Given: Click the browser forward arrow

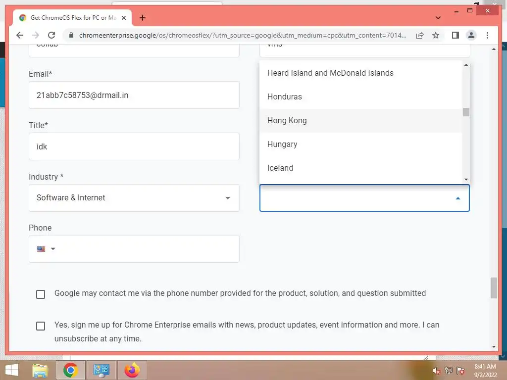Looking at the screenshot, I should (36, 35).
